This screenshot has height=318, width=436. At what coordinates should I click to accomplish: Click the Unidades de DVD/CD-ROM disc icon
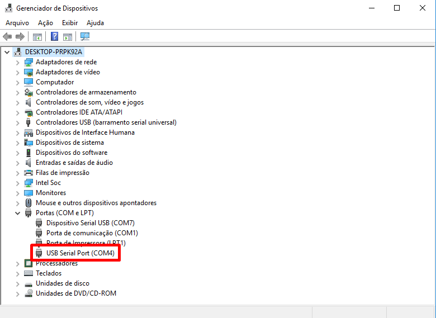(x=29, y=293)
